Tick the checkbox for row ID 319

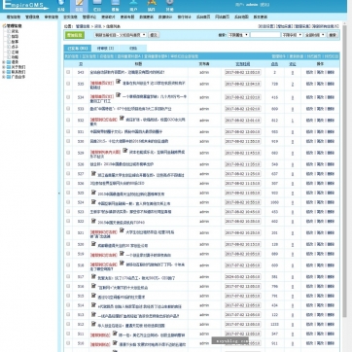click(x=68, y=254)
